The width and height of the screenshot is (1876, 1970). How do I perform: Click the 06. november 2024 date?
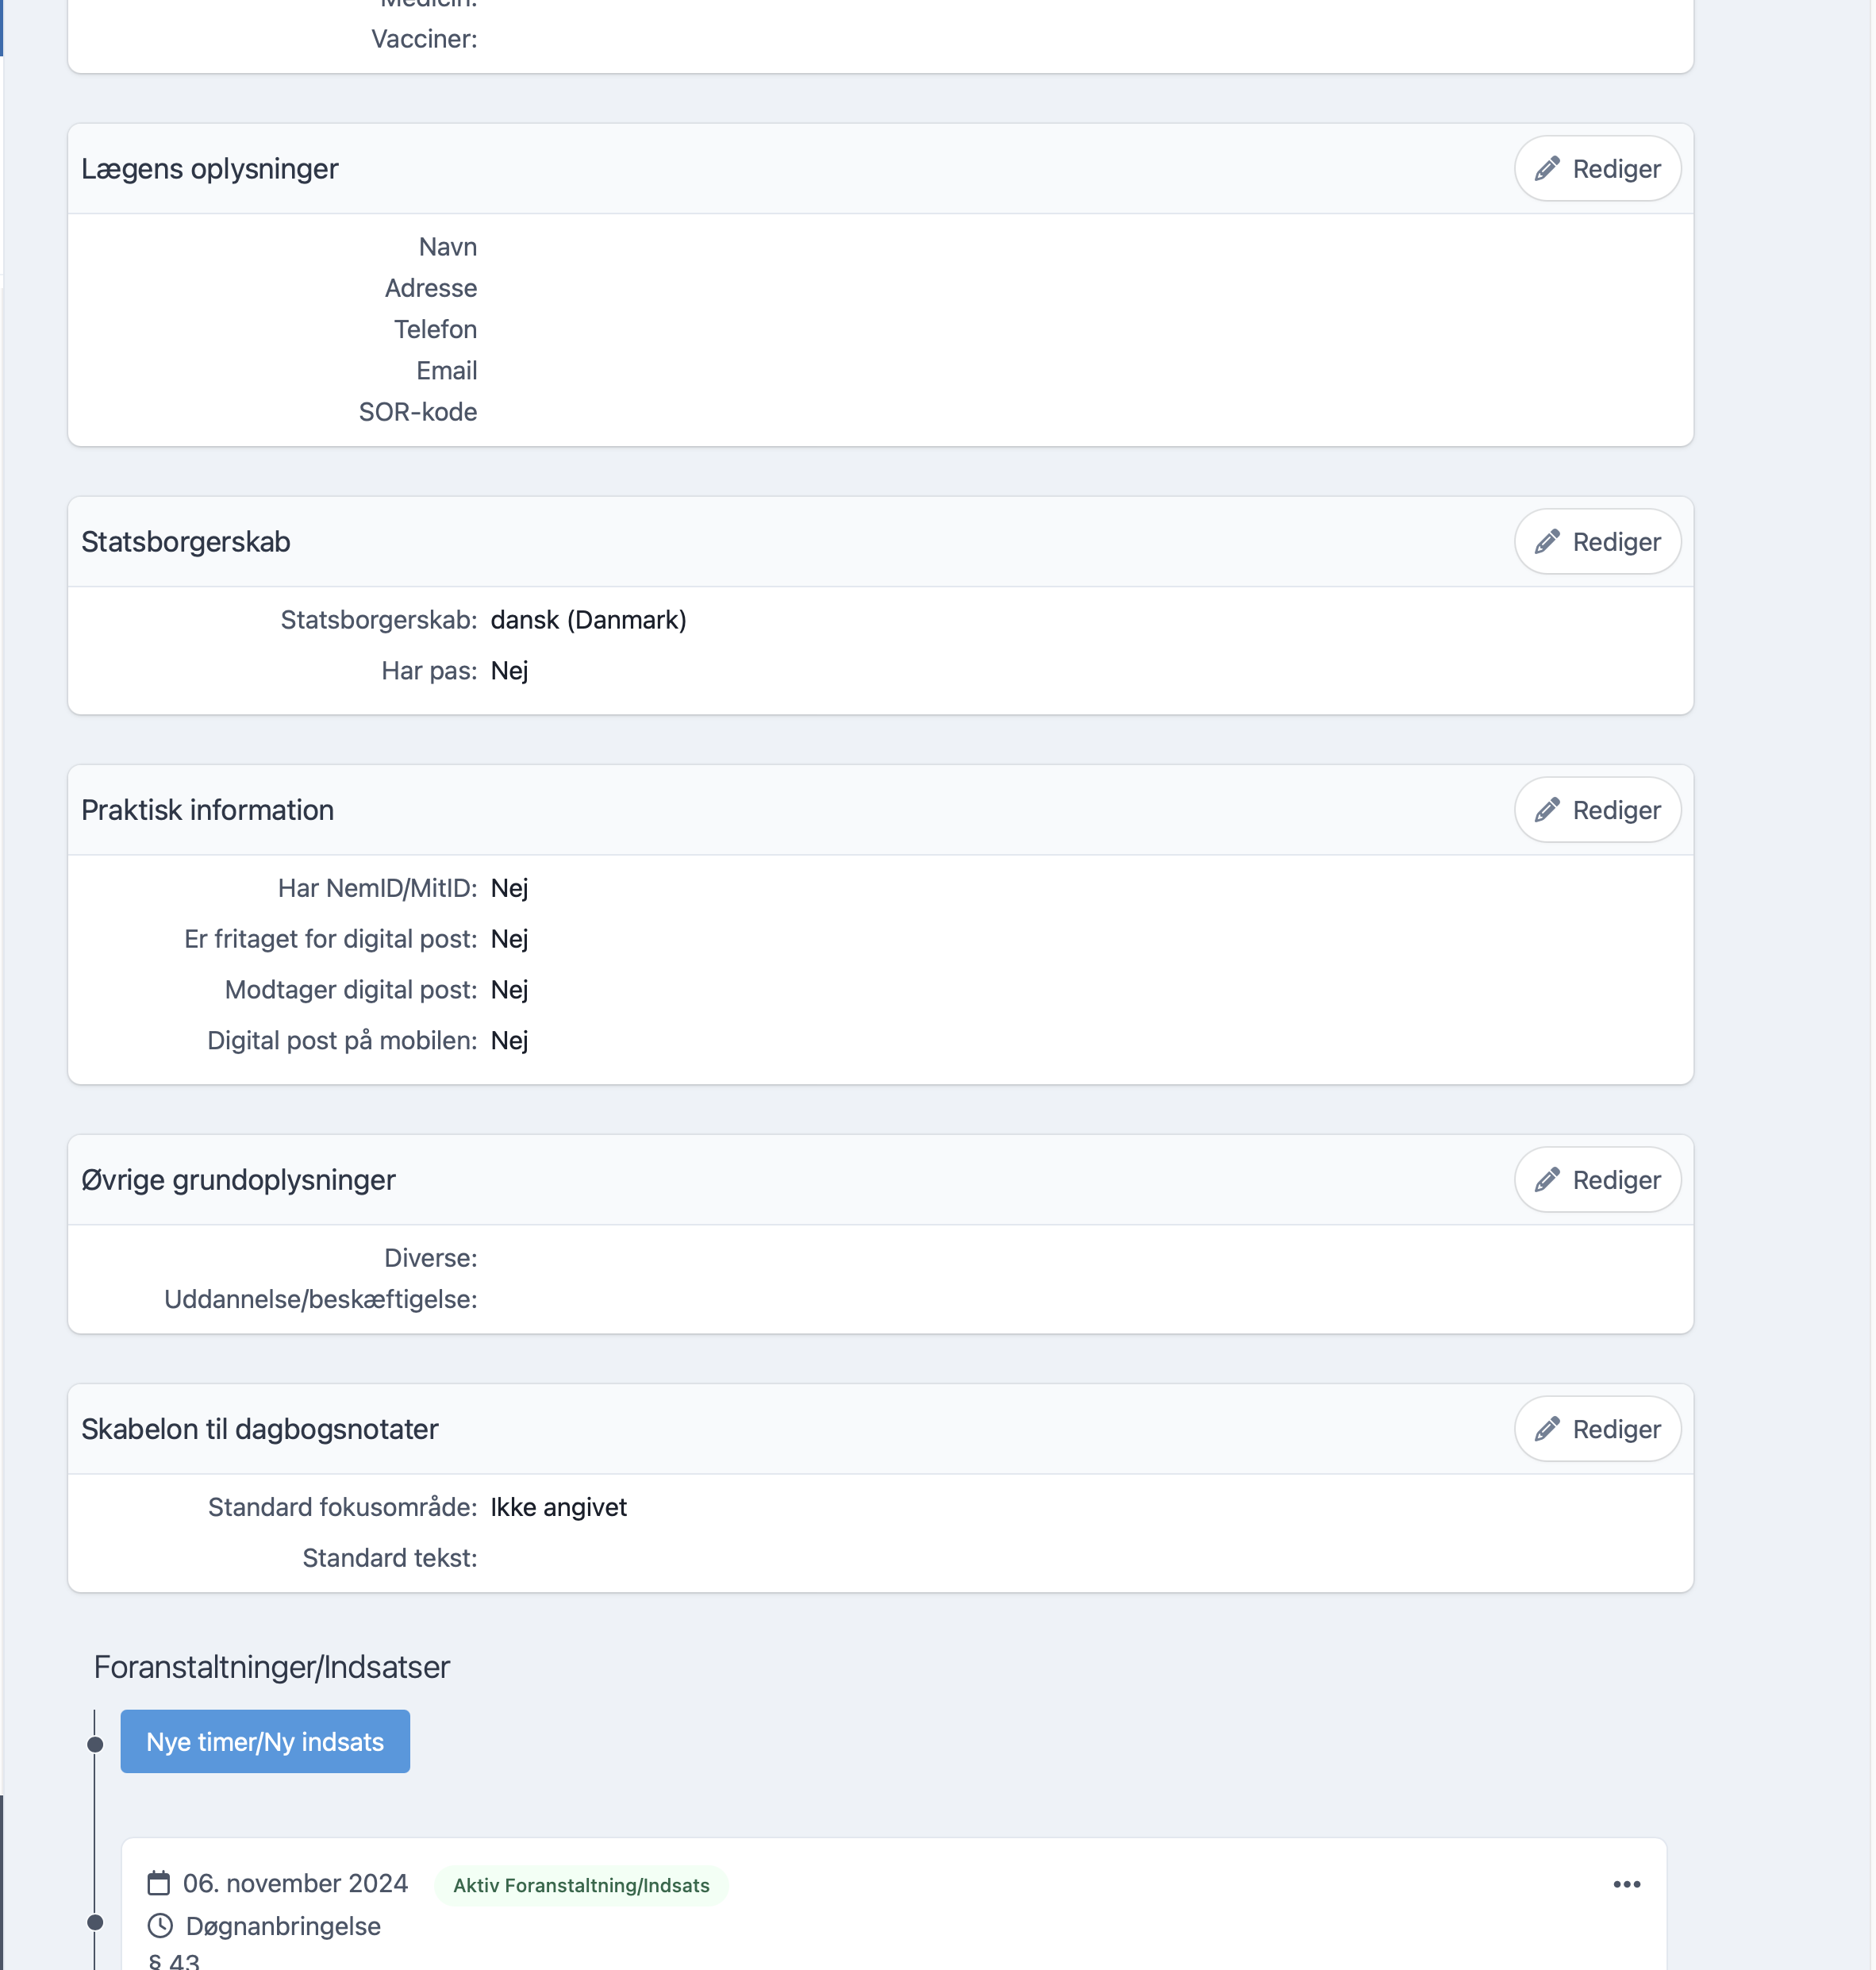(295, 1884)
